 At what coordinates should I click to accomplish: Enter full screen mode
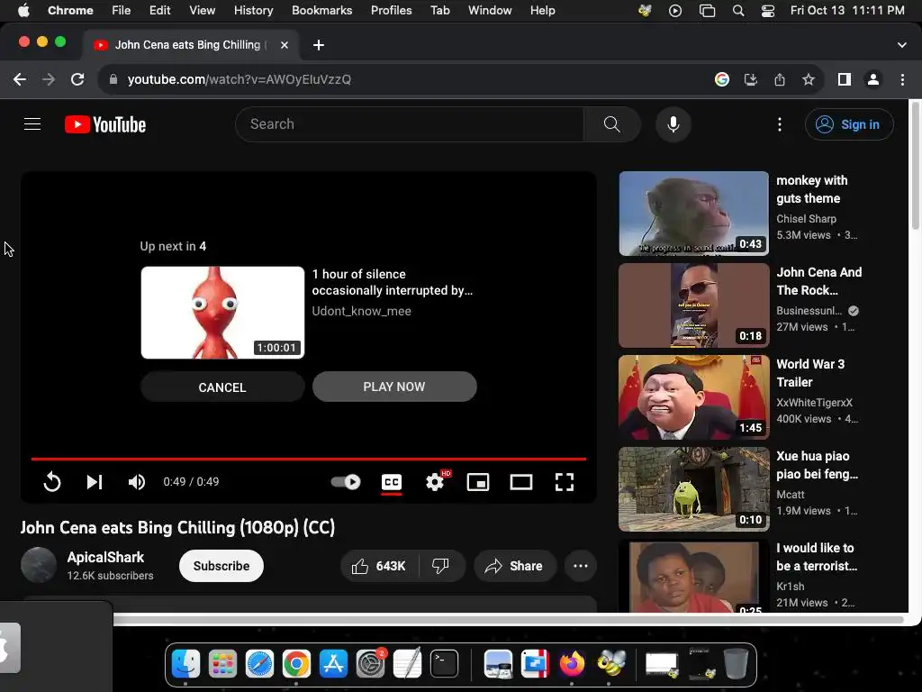pos(565,482)
